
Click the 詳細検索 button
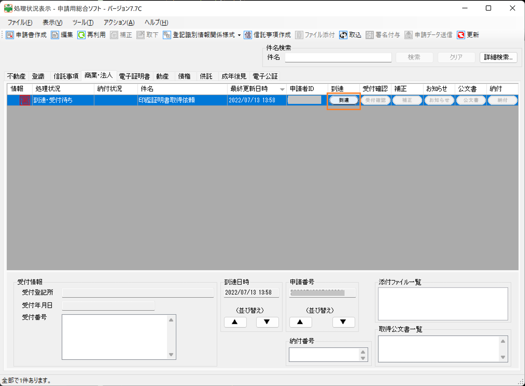click(x=498, y=57)
